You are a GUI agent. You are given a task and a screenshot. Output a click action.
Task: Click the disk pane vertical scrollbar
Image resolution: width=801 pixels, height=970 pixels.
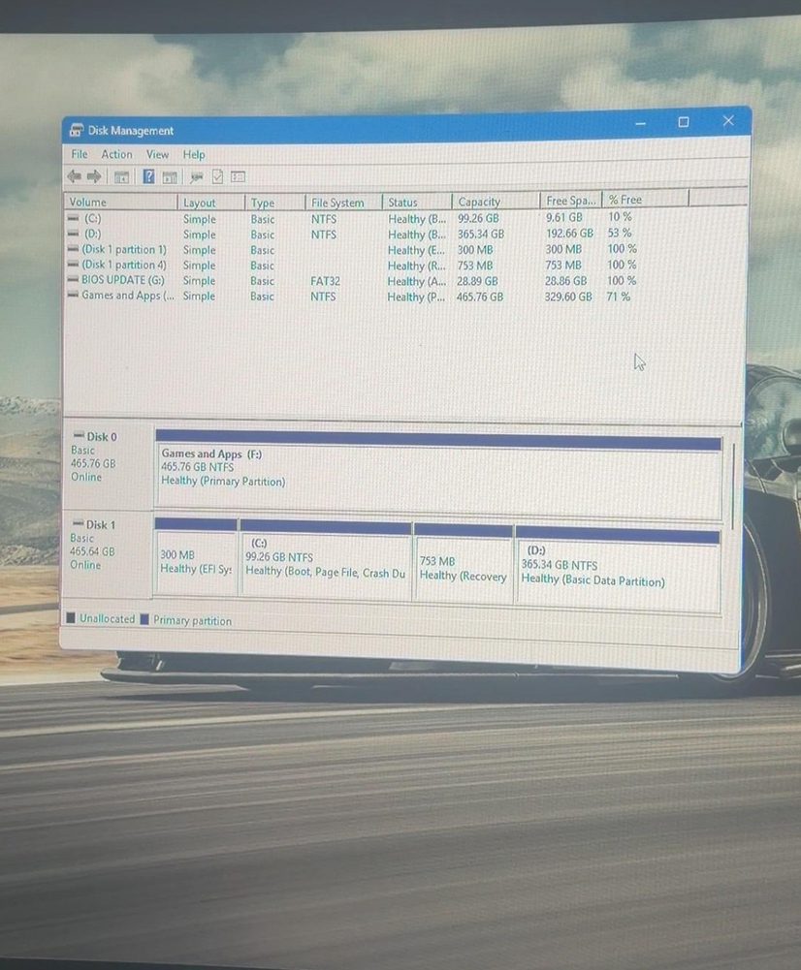point(733,485)
